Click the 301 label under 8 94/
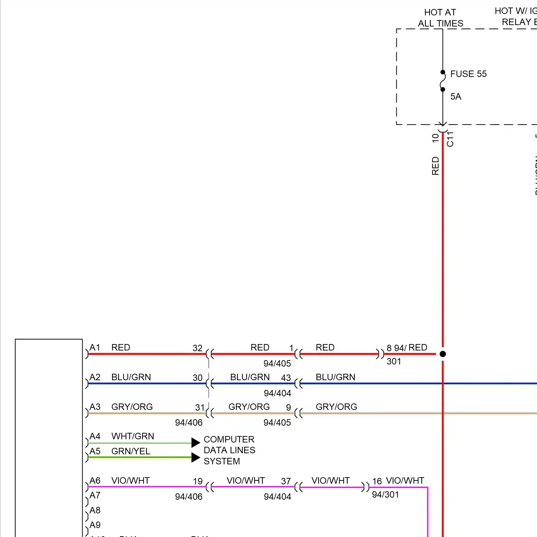The width and height of the screenshot is (537, 537). point(394,361)
